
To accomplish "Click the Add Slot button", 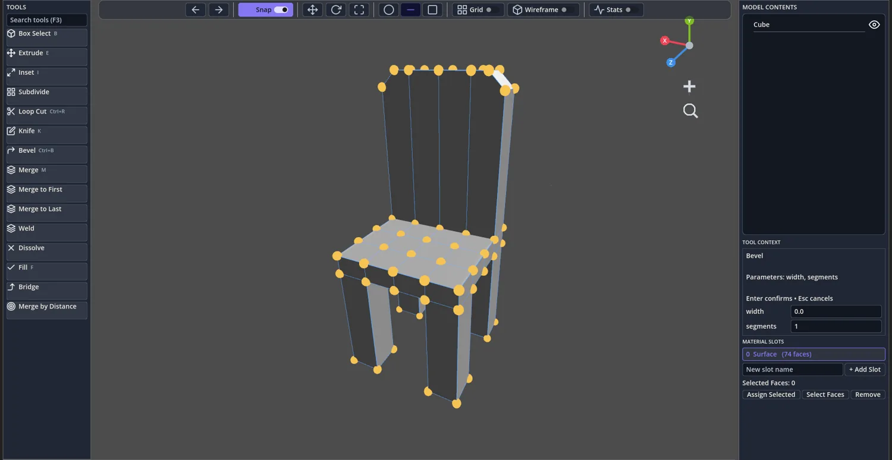I will (x=865, y=369).
